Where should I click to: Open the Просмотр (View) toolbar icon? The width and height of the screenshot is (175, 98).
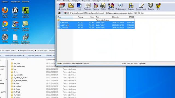coord(87,6)
